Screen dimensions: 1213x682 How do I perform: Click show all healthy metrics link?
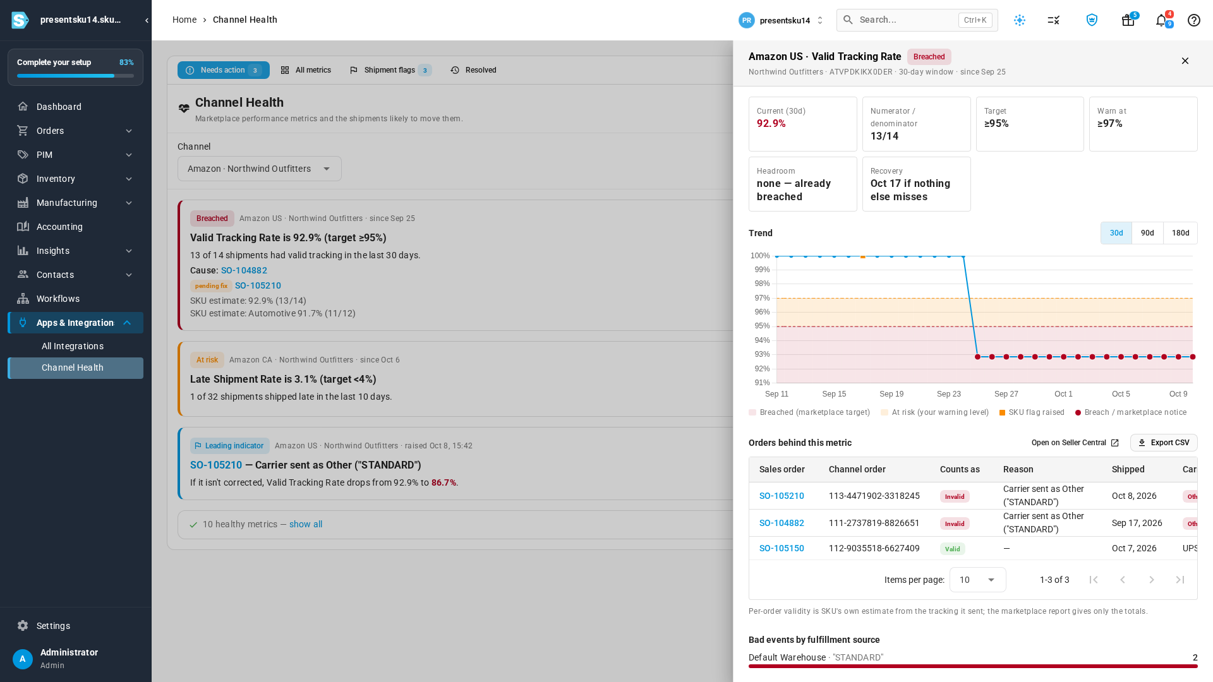pyautogui.click(x=306, y=524)
